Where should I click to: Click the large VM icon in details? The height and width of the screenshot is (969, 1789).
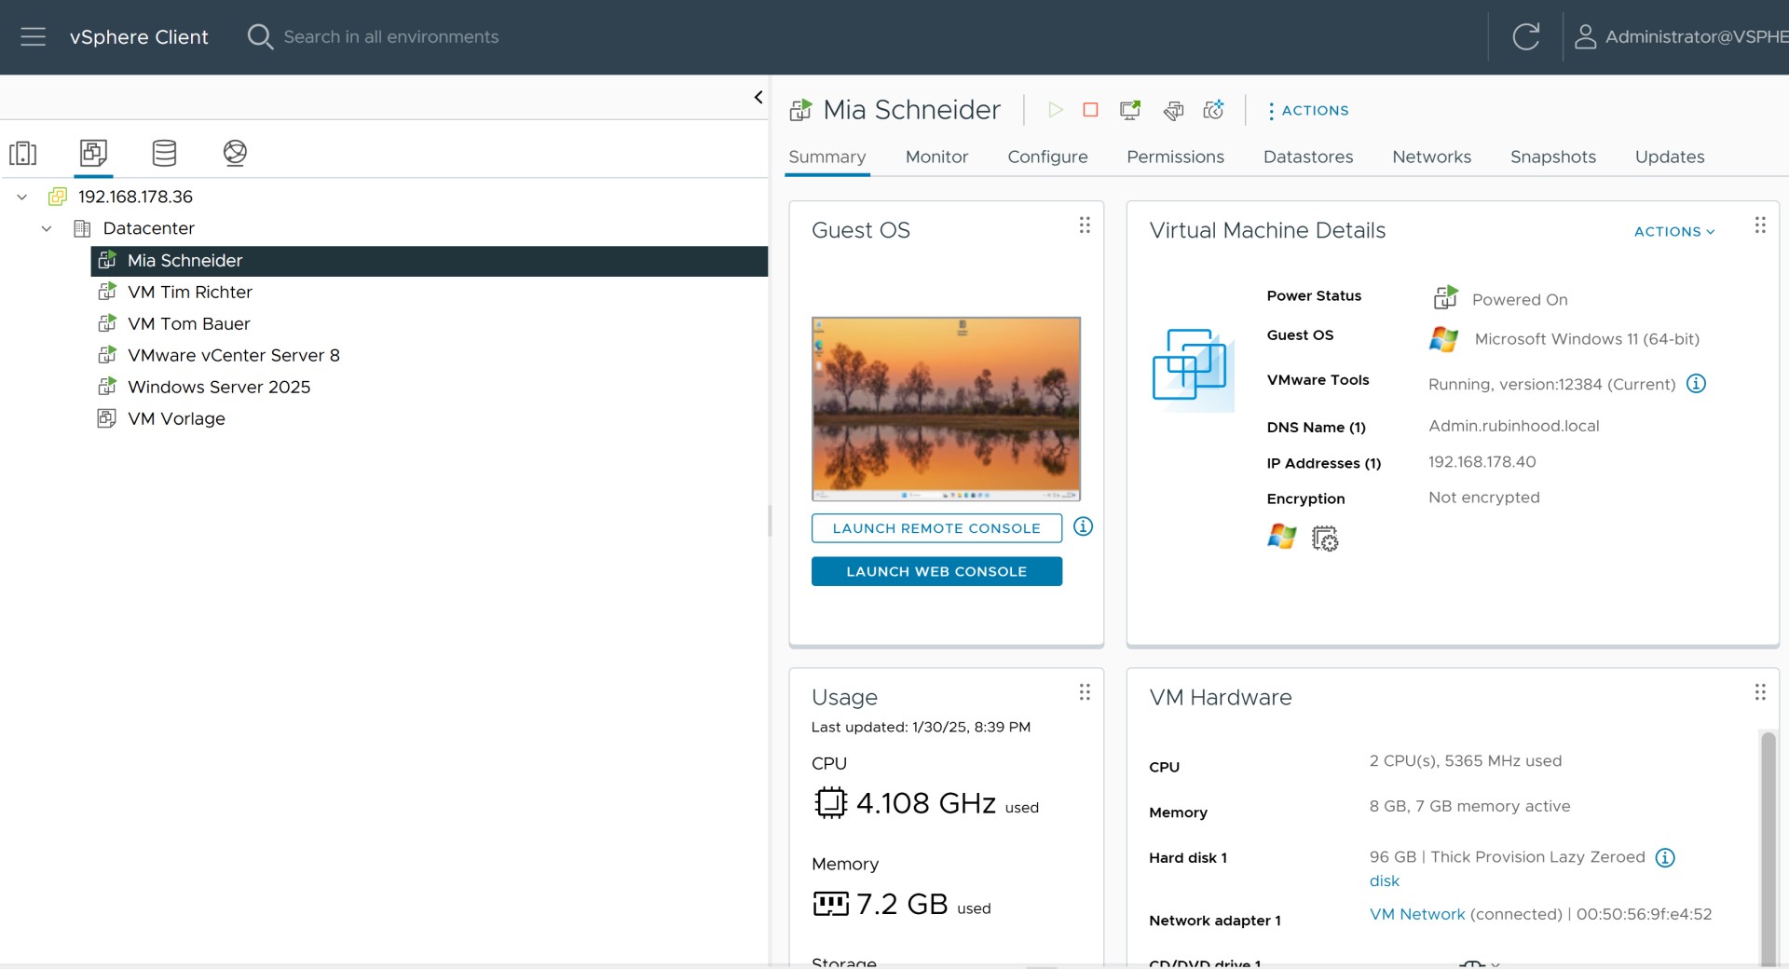[x=1193, y=369]
